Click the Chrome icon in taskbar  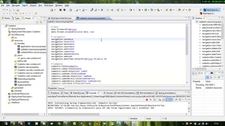point(14,124)
